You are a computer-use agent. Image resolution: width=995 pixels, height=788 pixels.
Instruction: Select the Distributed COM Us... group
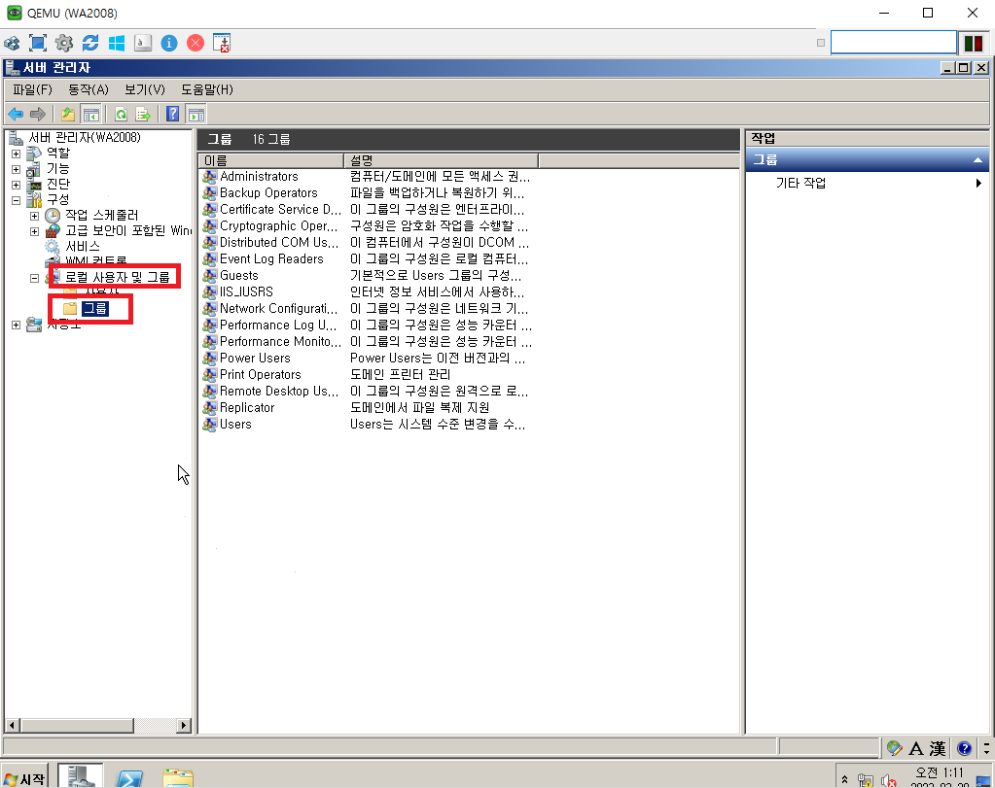(278, 242)
